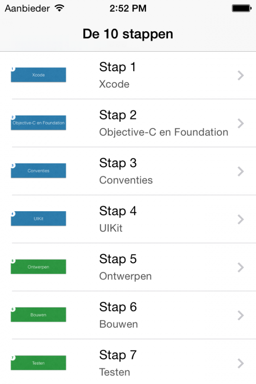Tap the De 10 stappen navigation title

[128, 34]
